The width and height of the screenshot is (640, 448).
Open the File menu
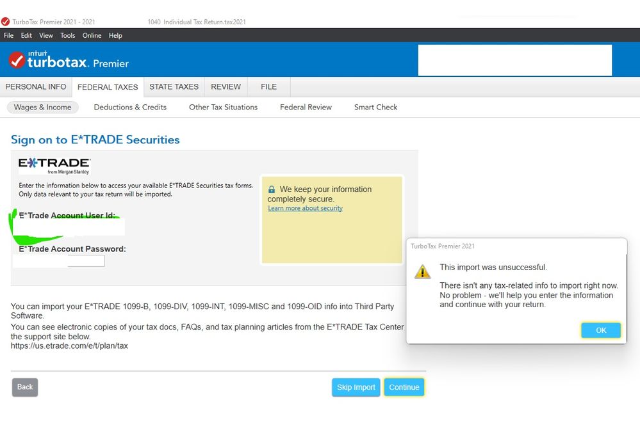(x=8, y=35)
